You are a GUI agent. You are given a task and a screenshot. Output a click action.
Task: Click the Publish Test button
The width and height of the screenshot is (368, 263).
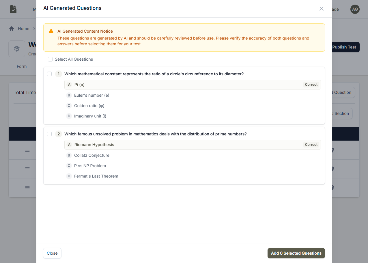point(345,47)
